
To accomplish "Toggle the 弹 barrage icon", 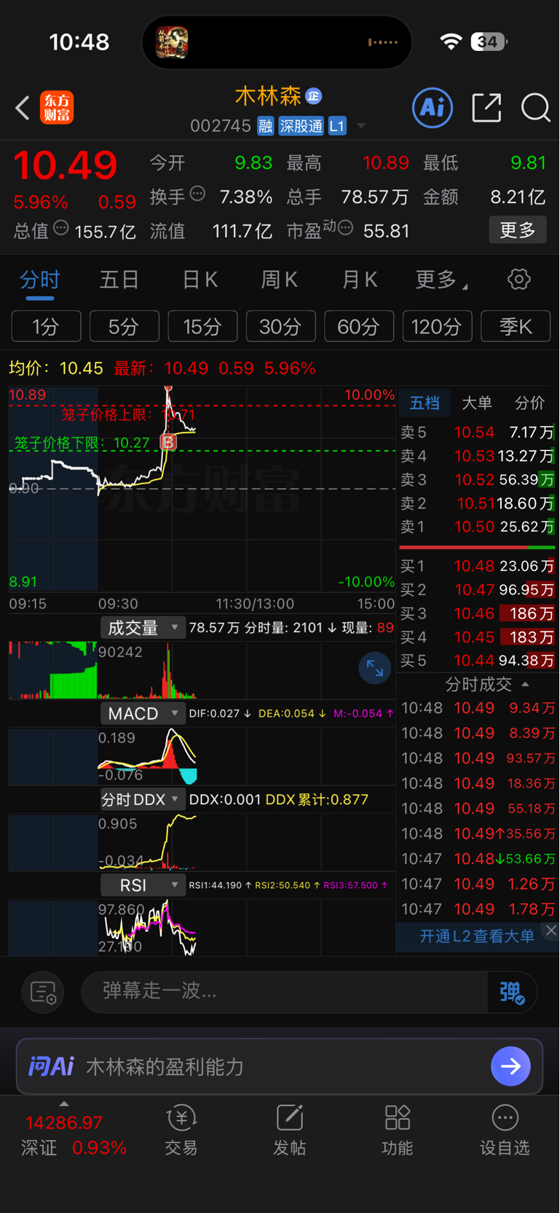I will pos(512,992).
